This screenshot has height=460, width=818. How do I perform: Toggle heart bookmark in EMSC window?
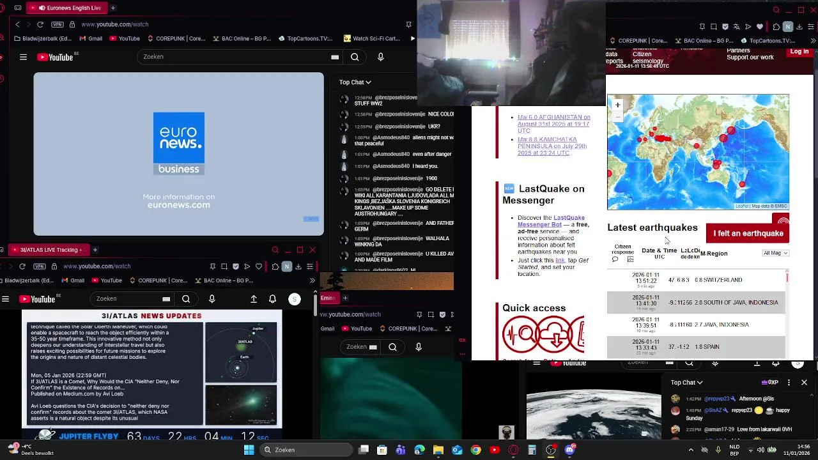pos(760,27)
